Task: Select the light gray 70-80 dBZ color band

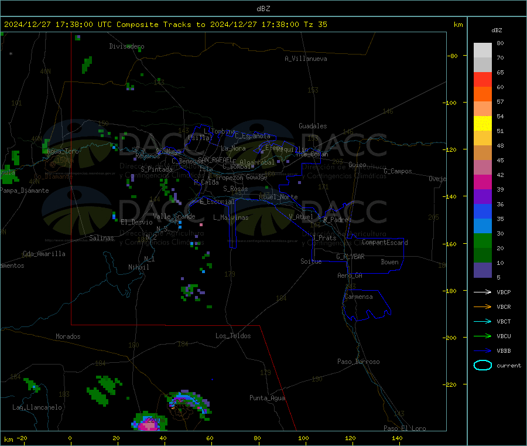Action: coord(482,50)
